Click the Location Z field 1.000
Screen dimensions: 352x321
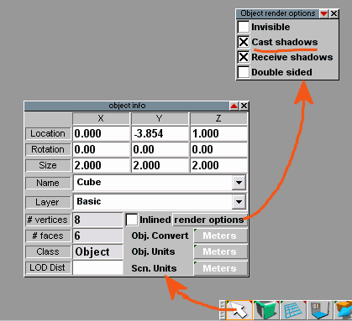218,133
